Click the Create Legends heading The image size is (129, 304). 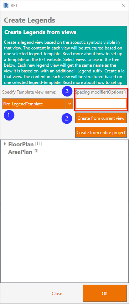coord(30,20)
